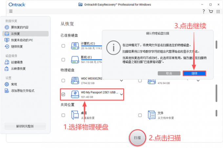This screenshot has height=148, width=223.
Task: Open the help question mark icon
Action: pos(204,11)
